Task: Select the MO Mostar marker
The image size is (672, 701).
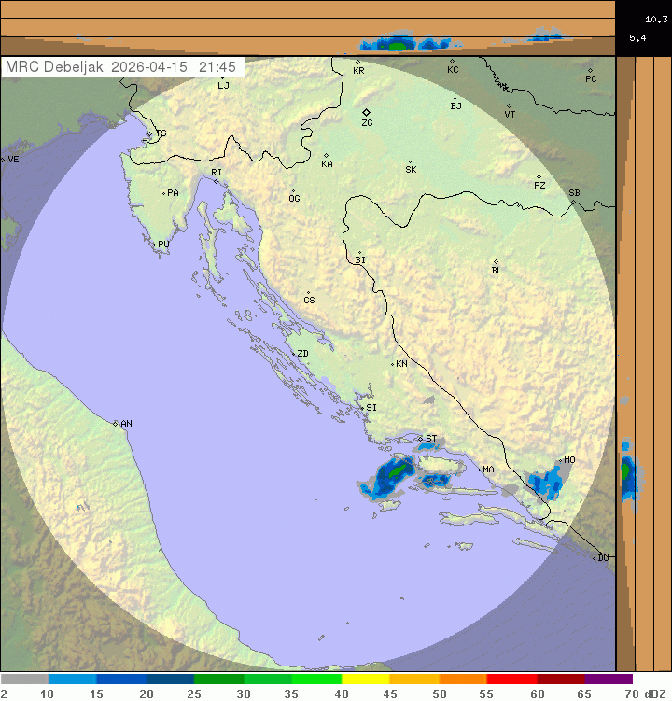Action: [560, 460]
